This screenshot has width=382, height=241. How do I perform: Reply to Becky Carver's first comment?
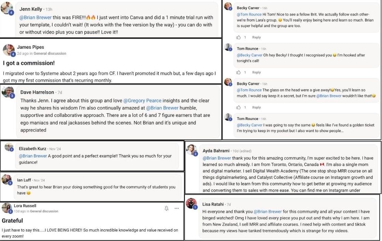[x=256, y=37]
